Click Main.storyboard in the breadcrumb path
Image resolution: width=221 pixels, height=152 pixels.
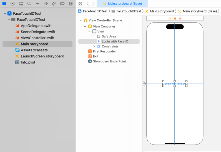(162, 11)
